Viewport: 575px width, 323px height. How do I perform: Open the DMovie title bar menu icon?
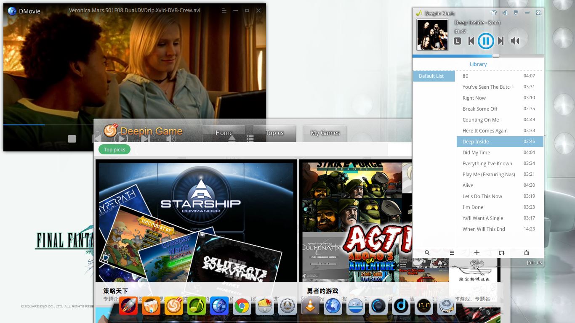[x=224, y=11]
